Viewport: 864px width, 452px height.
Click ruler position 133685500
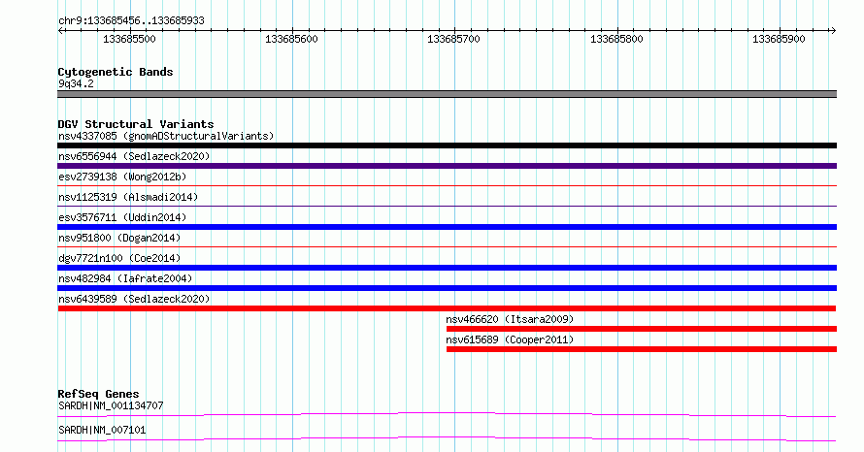tap(129, 39)
